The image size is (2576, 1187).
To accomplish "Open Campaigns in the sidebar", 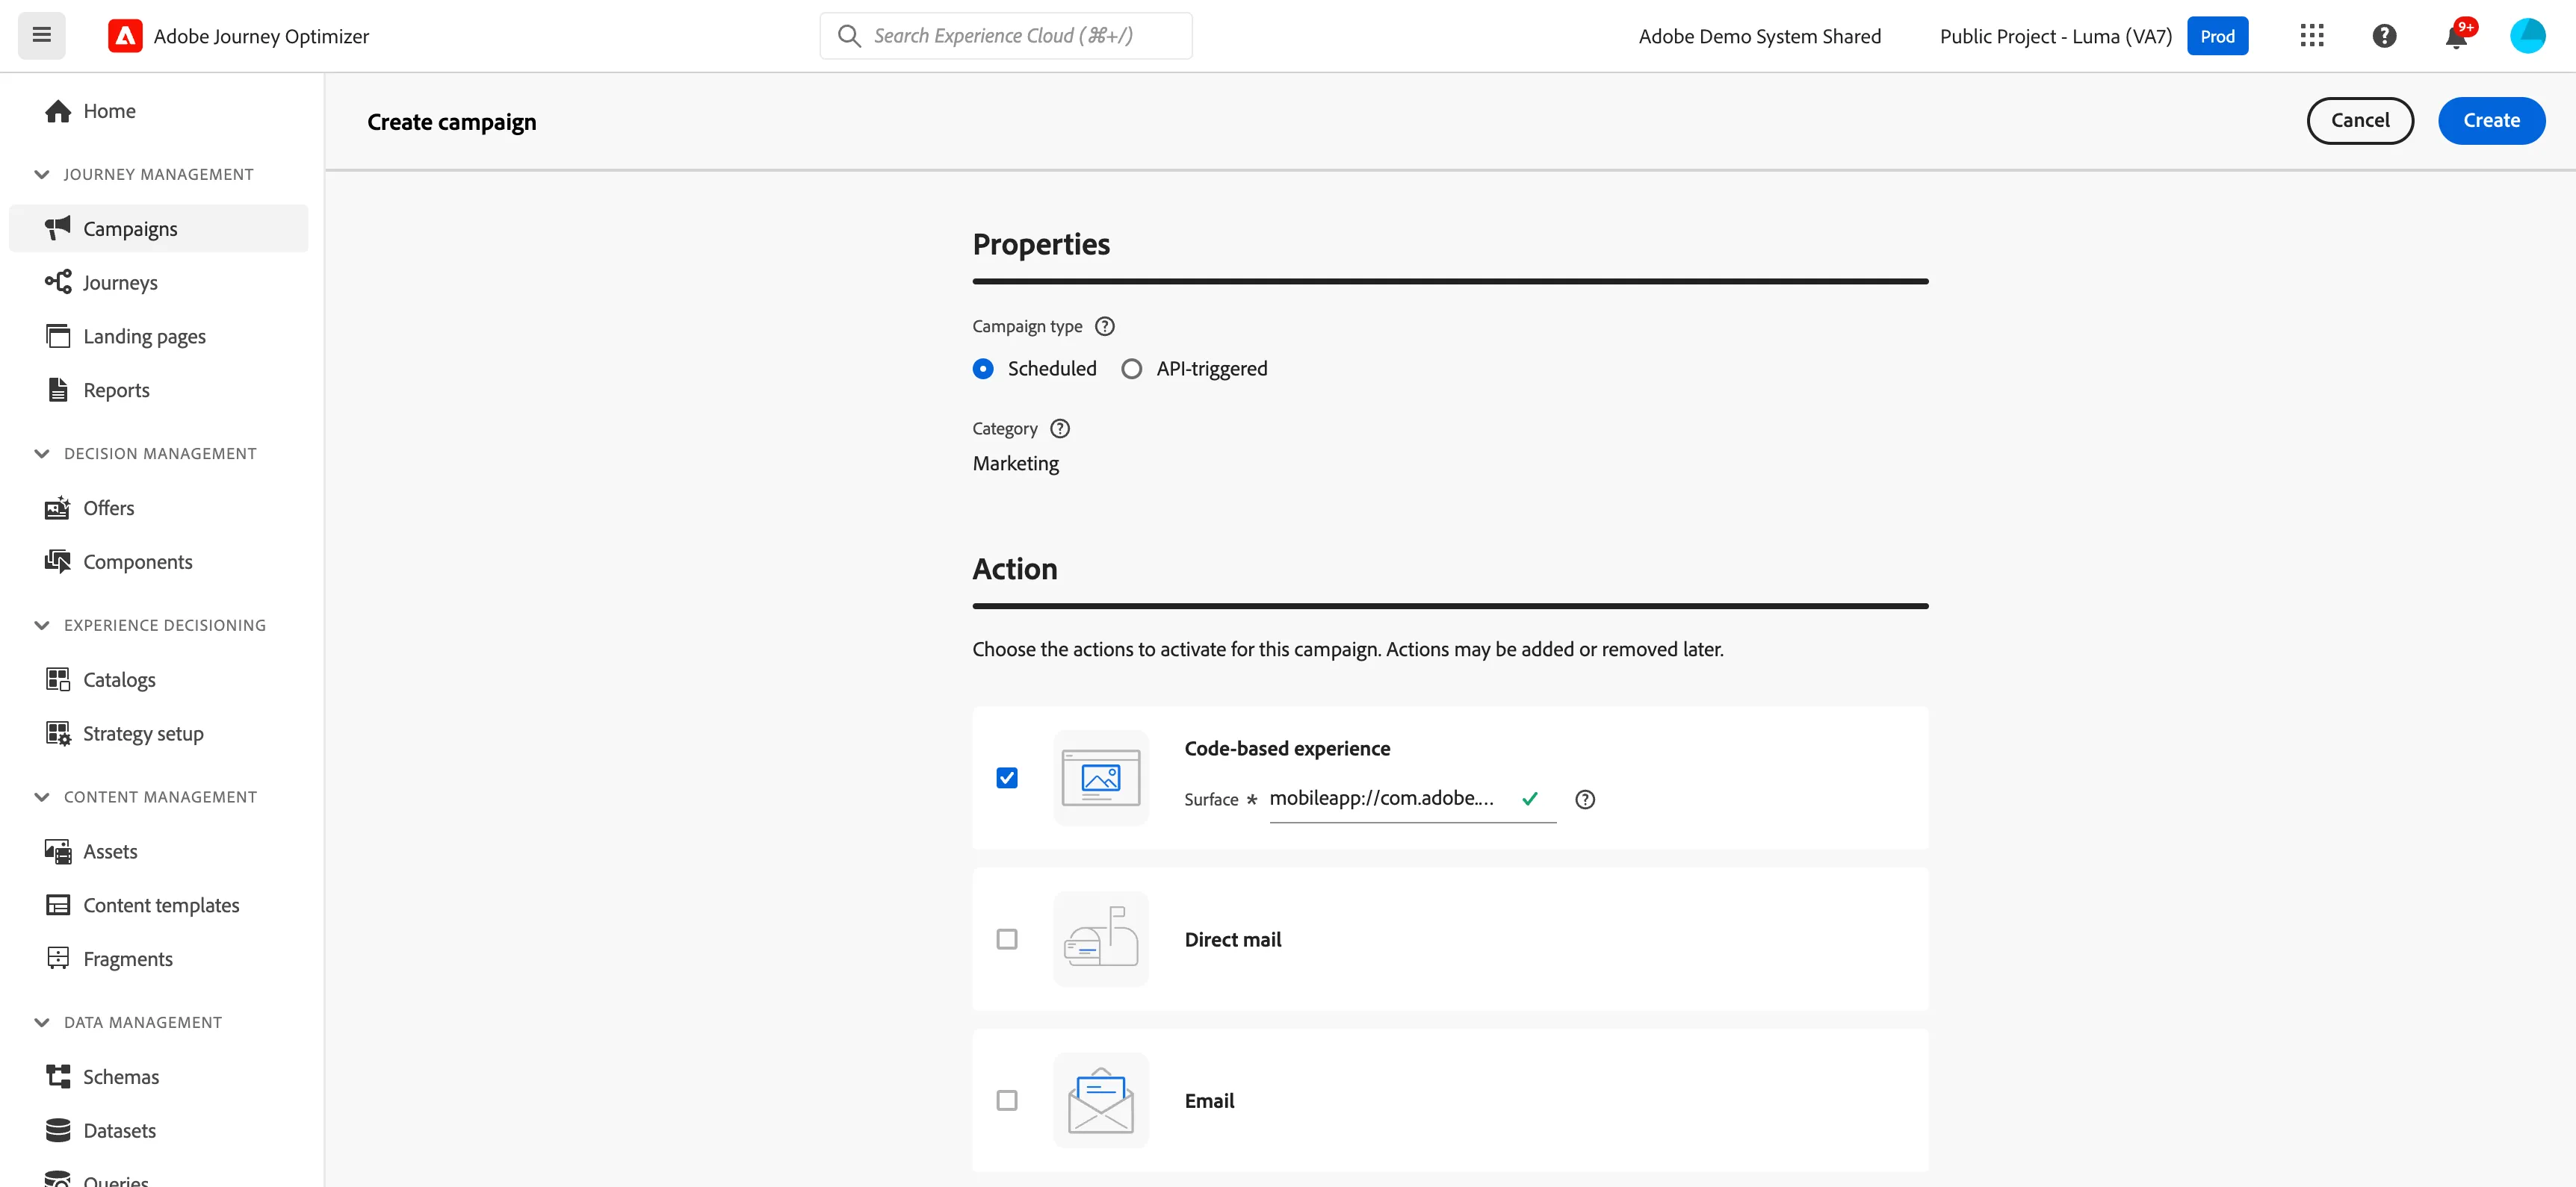I will click(159, 228).
